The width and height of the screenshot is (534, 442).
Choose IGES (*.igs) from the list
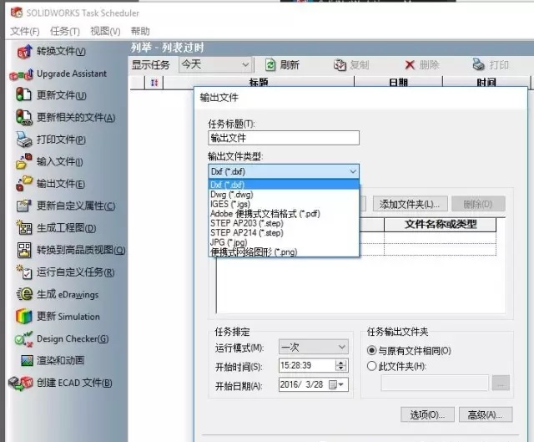284,204
